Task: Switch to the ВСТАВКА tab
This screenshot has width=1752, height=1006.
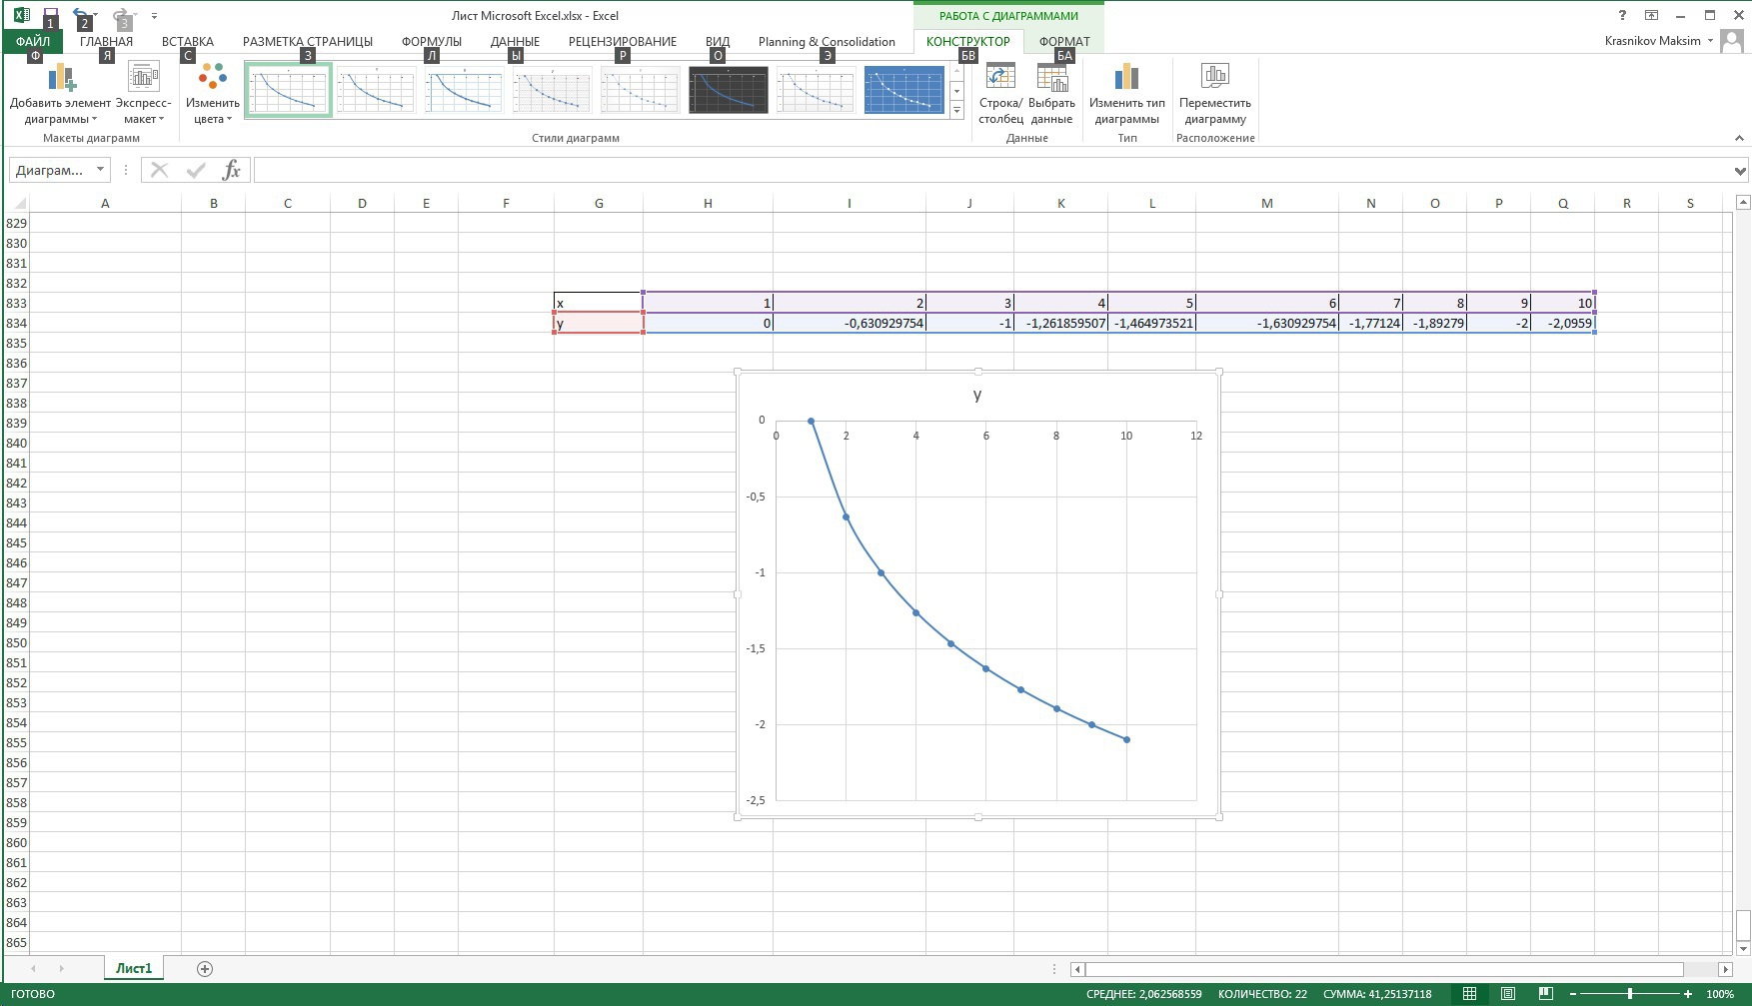Action: [187, 42]
